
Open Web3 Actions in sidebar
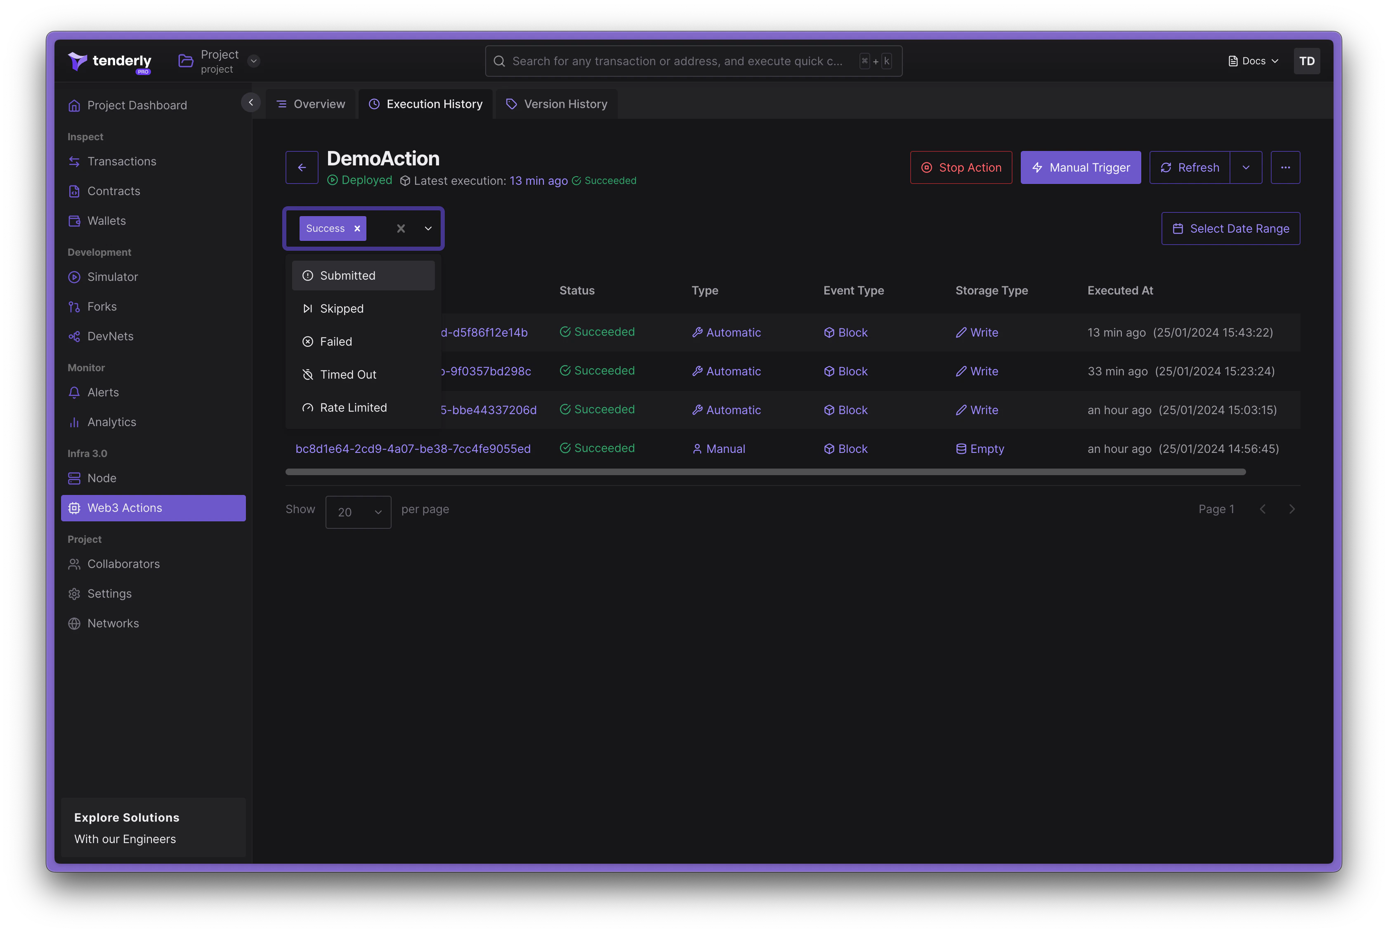[153, 508]
